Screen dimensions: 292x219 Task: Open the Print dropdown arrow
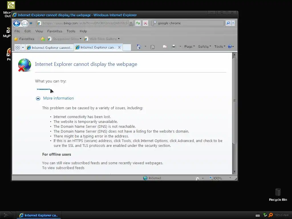pyautogui.click(x=180, y=46)
